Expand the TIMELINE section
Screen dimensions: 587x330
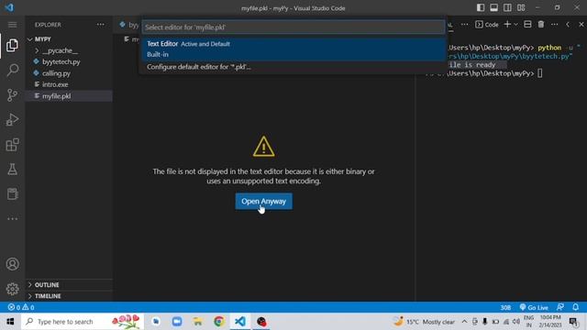coord(69,296)
